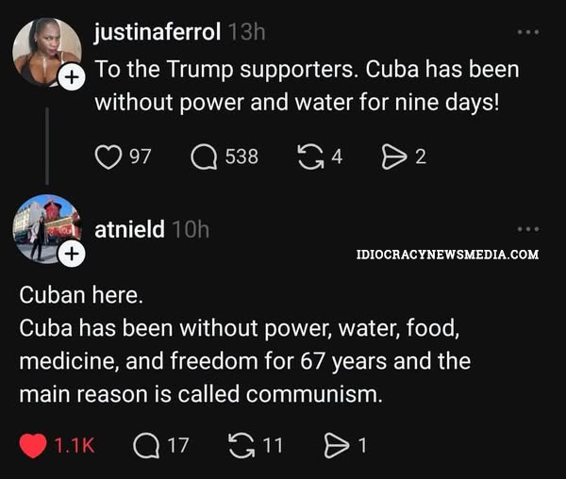Viewport: 566px width, 479px height.
Task: Open atnield's profile via username
Action: 130,229
